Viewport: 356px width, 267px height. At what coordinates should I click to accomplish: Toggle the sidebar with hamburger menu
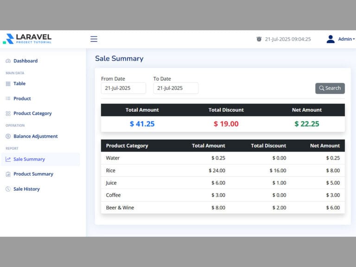pyautogui.click(x=94, y=39)
